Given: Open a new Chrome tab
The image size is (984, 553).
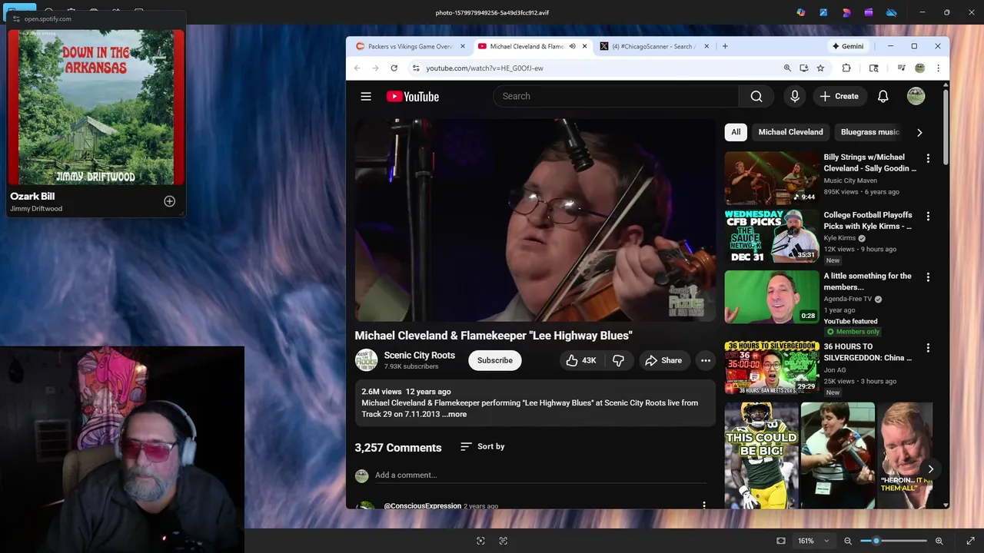Looking at the screenshot, I should (725, 46).
